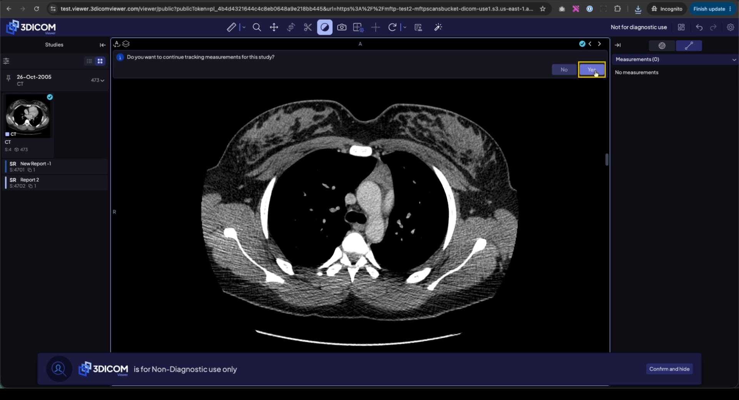Select the pan move tool
Screen dimensions: 739x400
pyautogui.click(x=274, y=27)
